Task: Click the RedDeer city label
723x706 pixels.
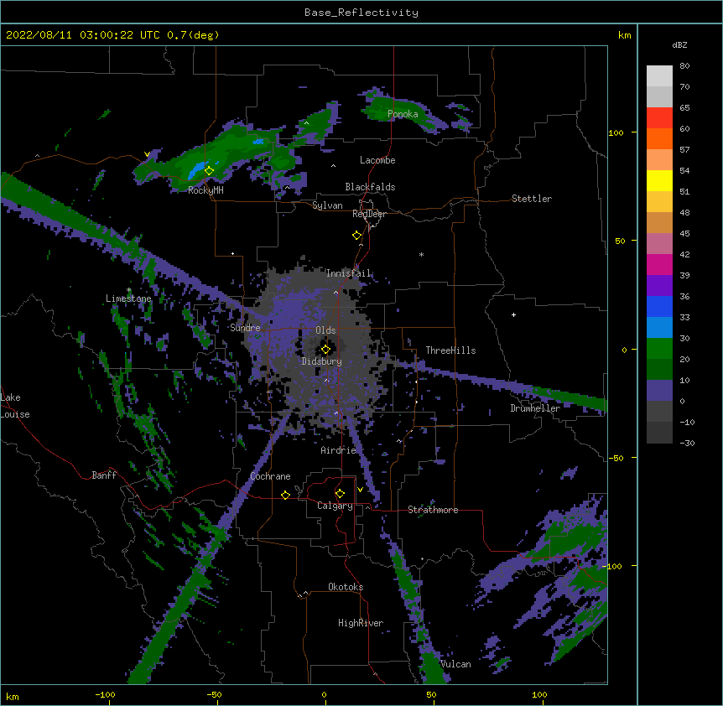Action: coord(369,214)
